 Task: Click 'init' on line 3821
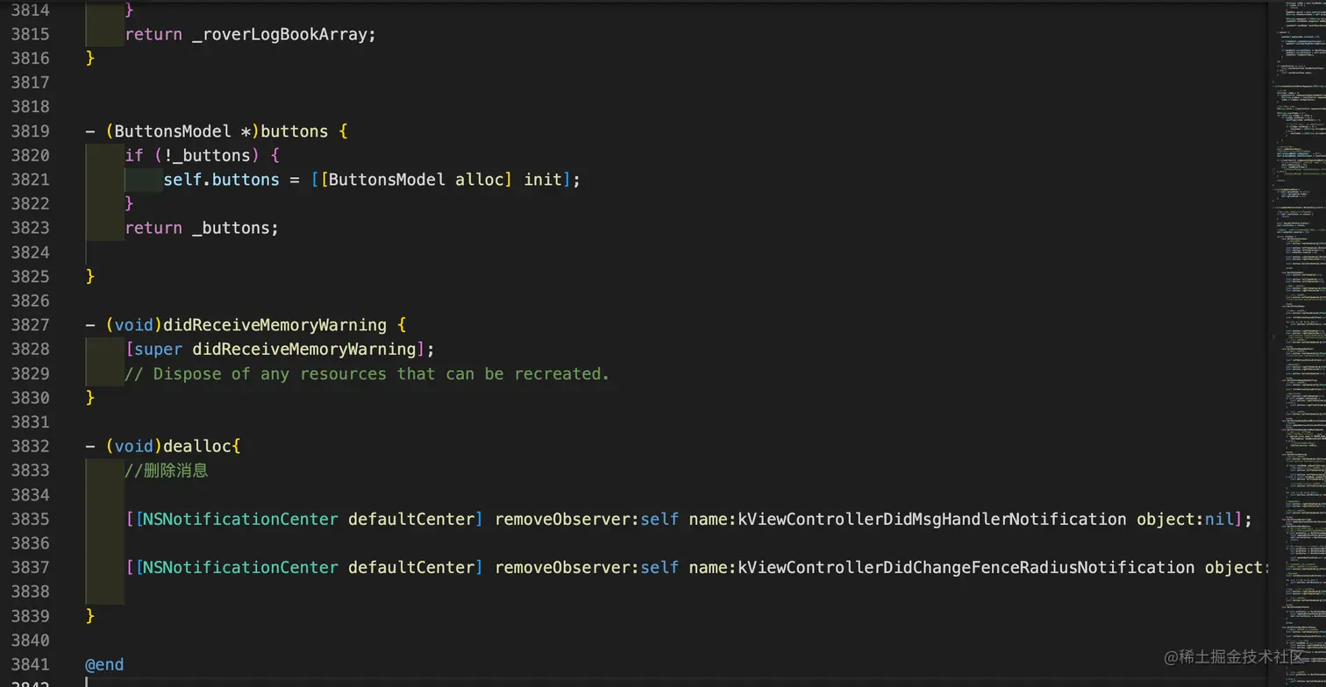pos(543,180)
